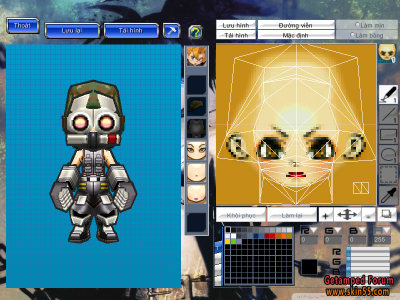The image size is (400, 300).
Task: Click the face texture preview icon
Action: tap(386, 53)
